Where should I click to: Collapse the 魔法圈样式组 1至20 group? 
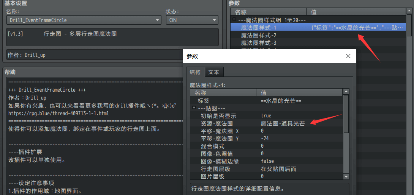click(x=234, y=20)
